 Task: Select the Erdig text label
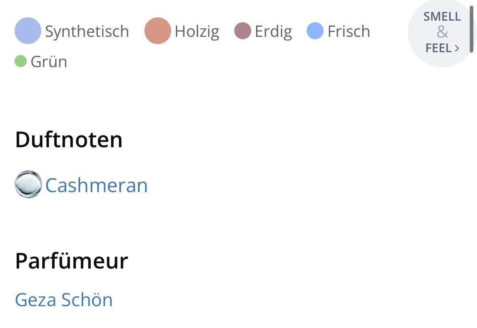pos(273,32)
